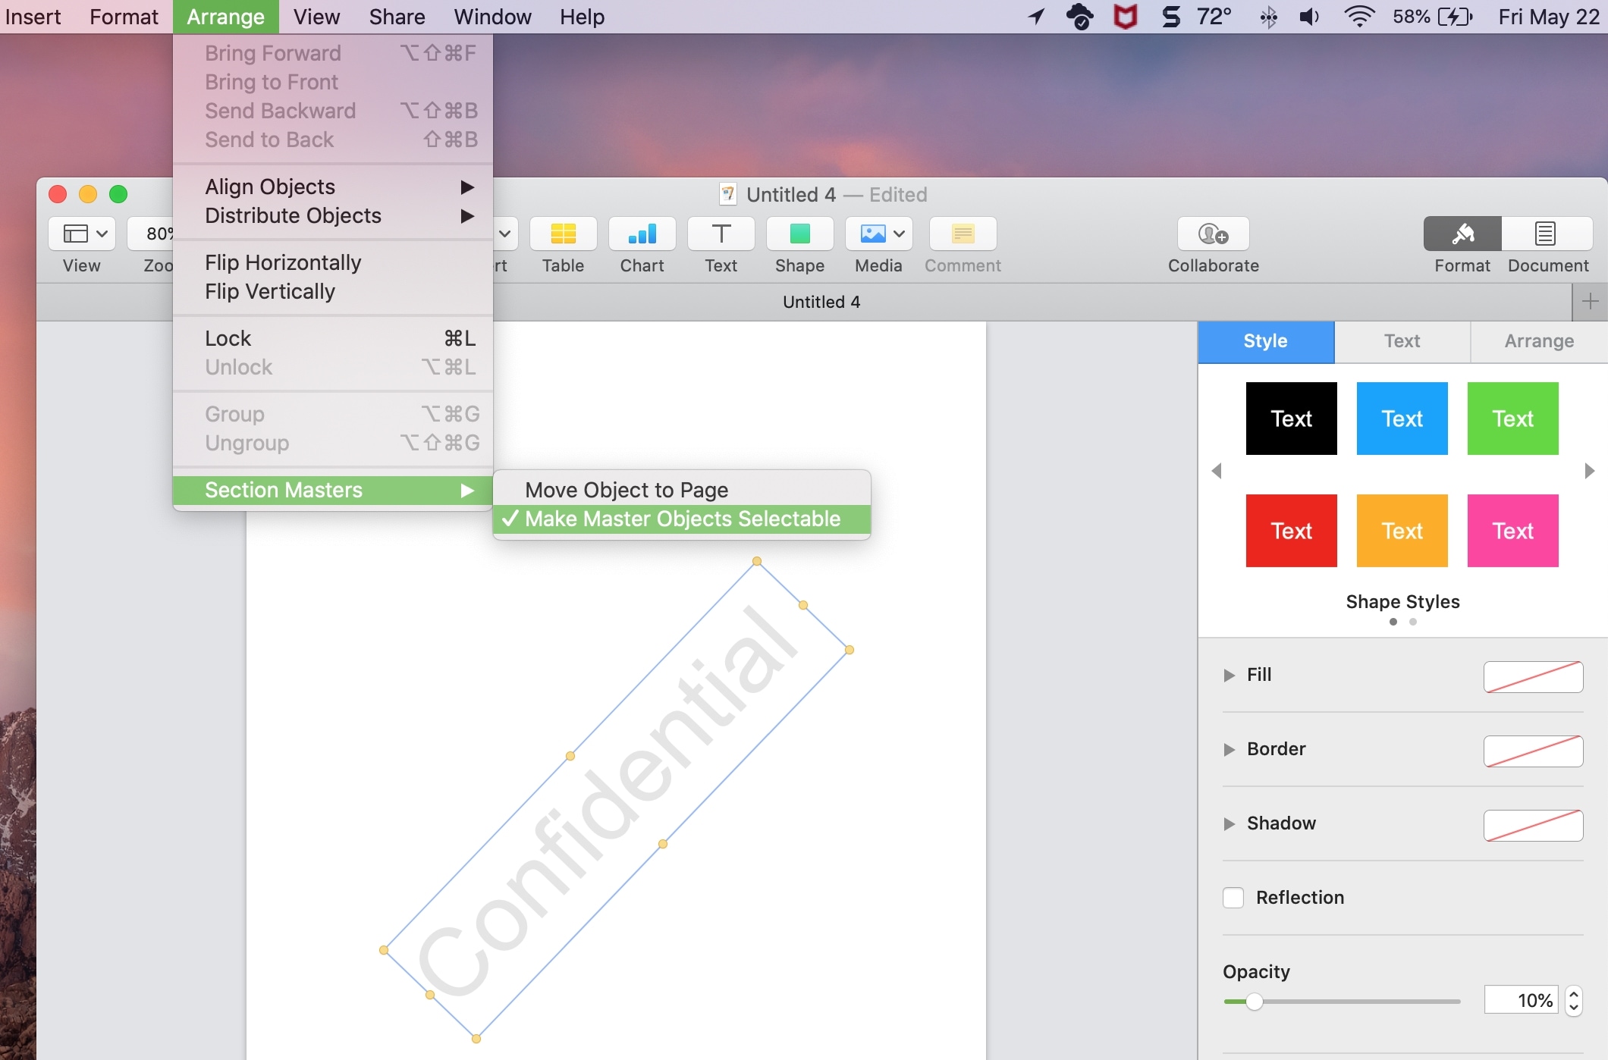The image size is (1608, 1060).
Task: Open the Bluetooth menu bar icon
Action: (x=1268, y=17)
